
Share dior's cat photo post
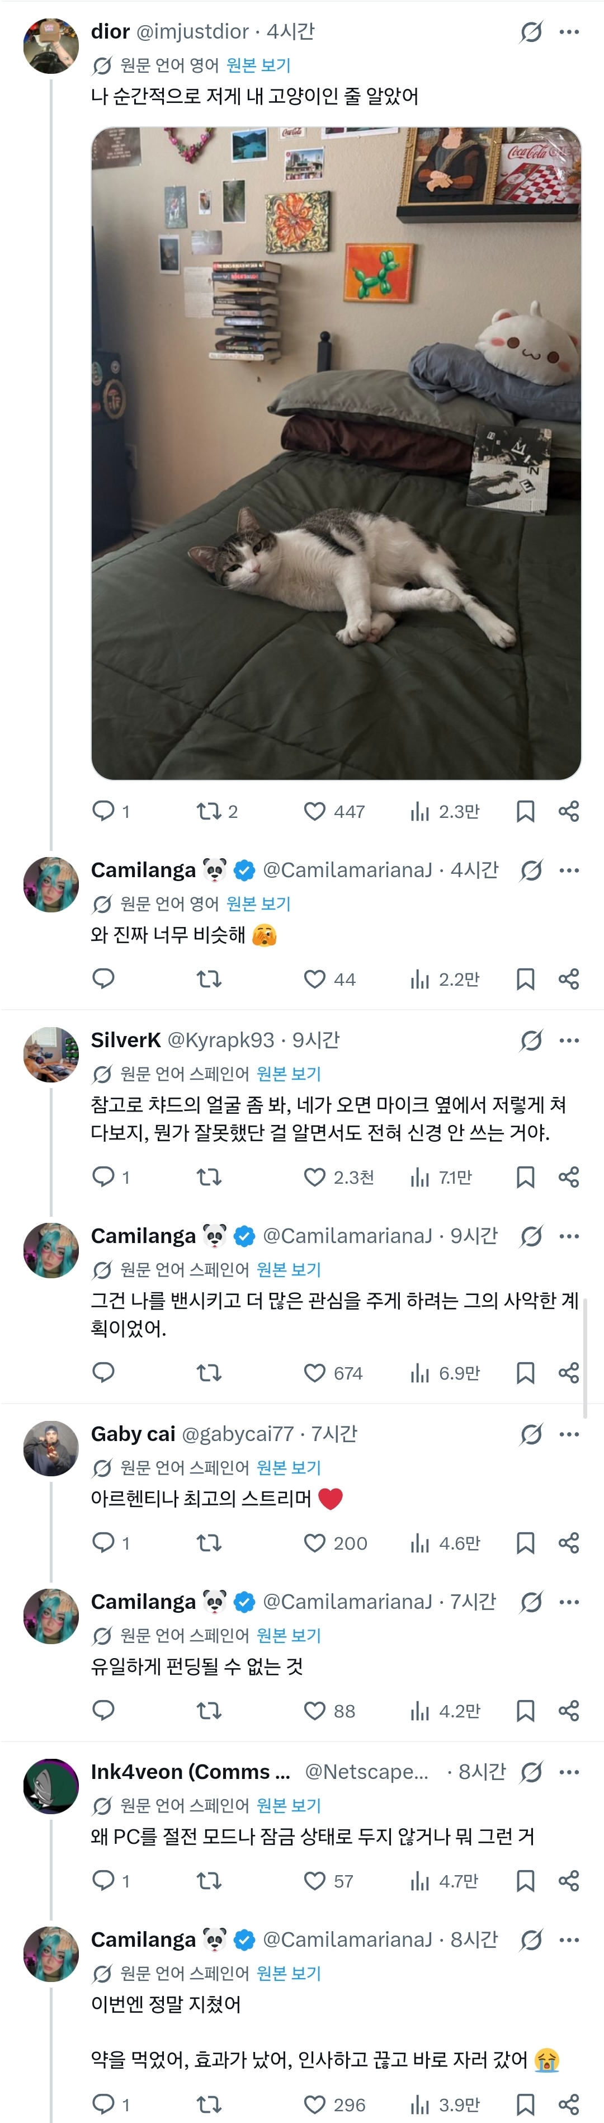(x=569, y=812)
